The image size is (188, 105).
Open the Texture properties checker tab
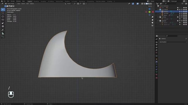click(x=157, y=78)
